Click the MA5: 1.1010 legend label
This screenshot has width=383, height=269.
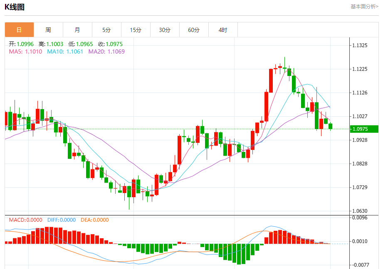(25, 51)
